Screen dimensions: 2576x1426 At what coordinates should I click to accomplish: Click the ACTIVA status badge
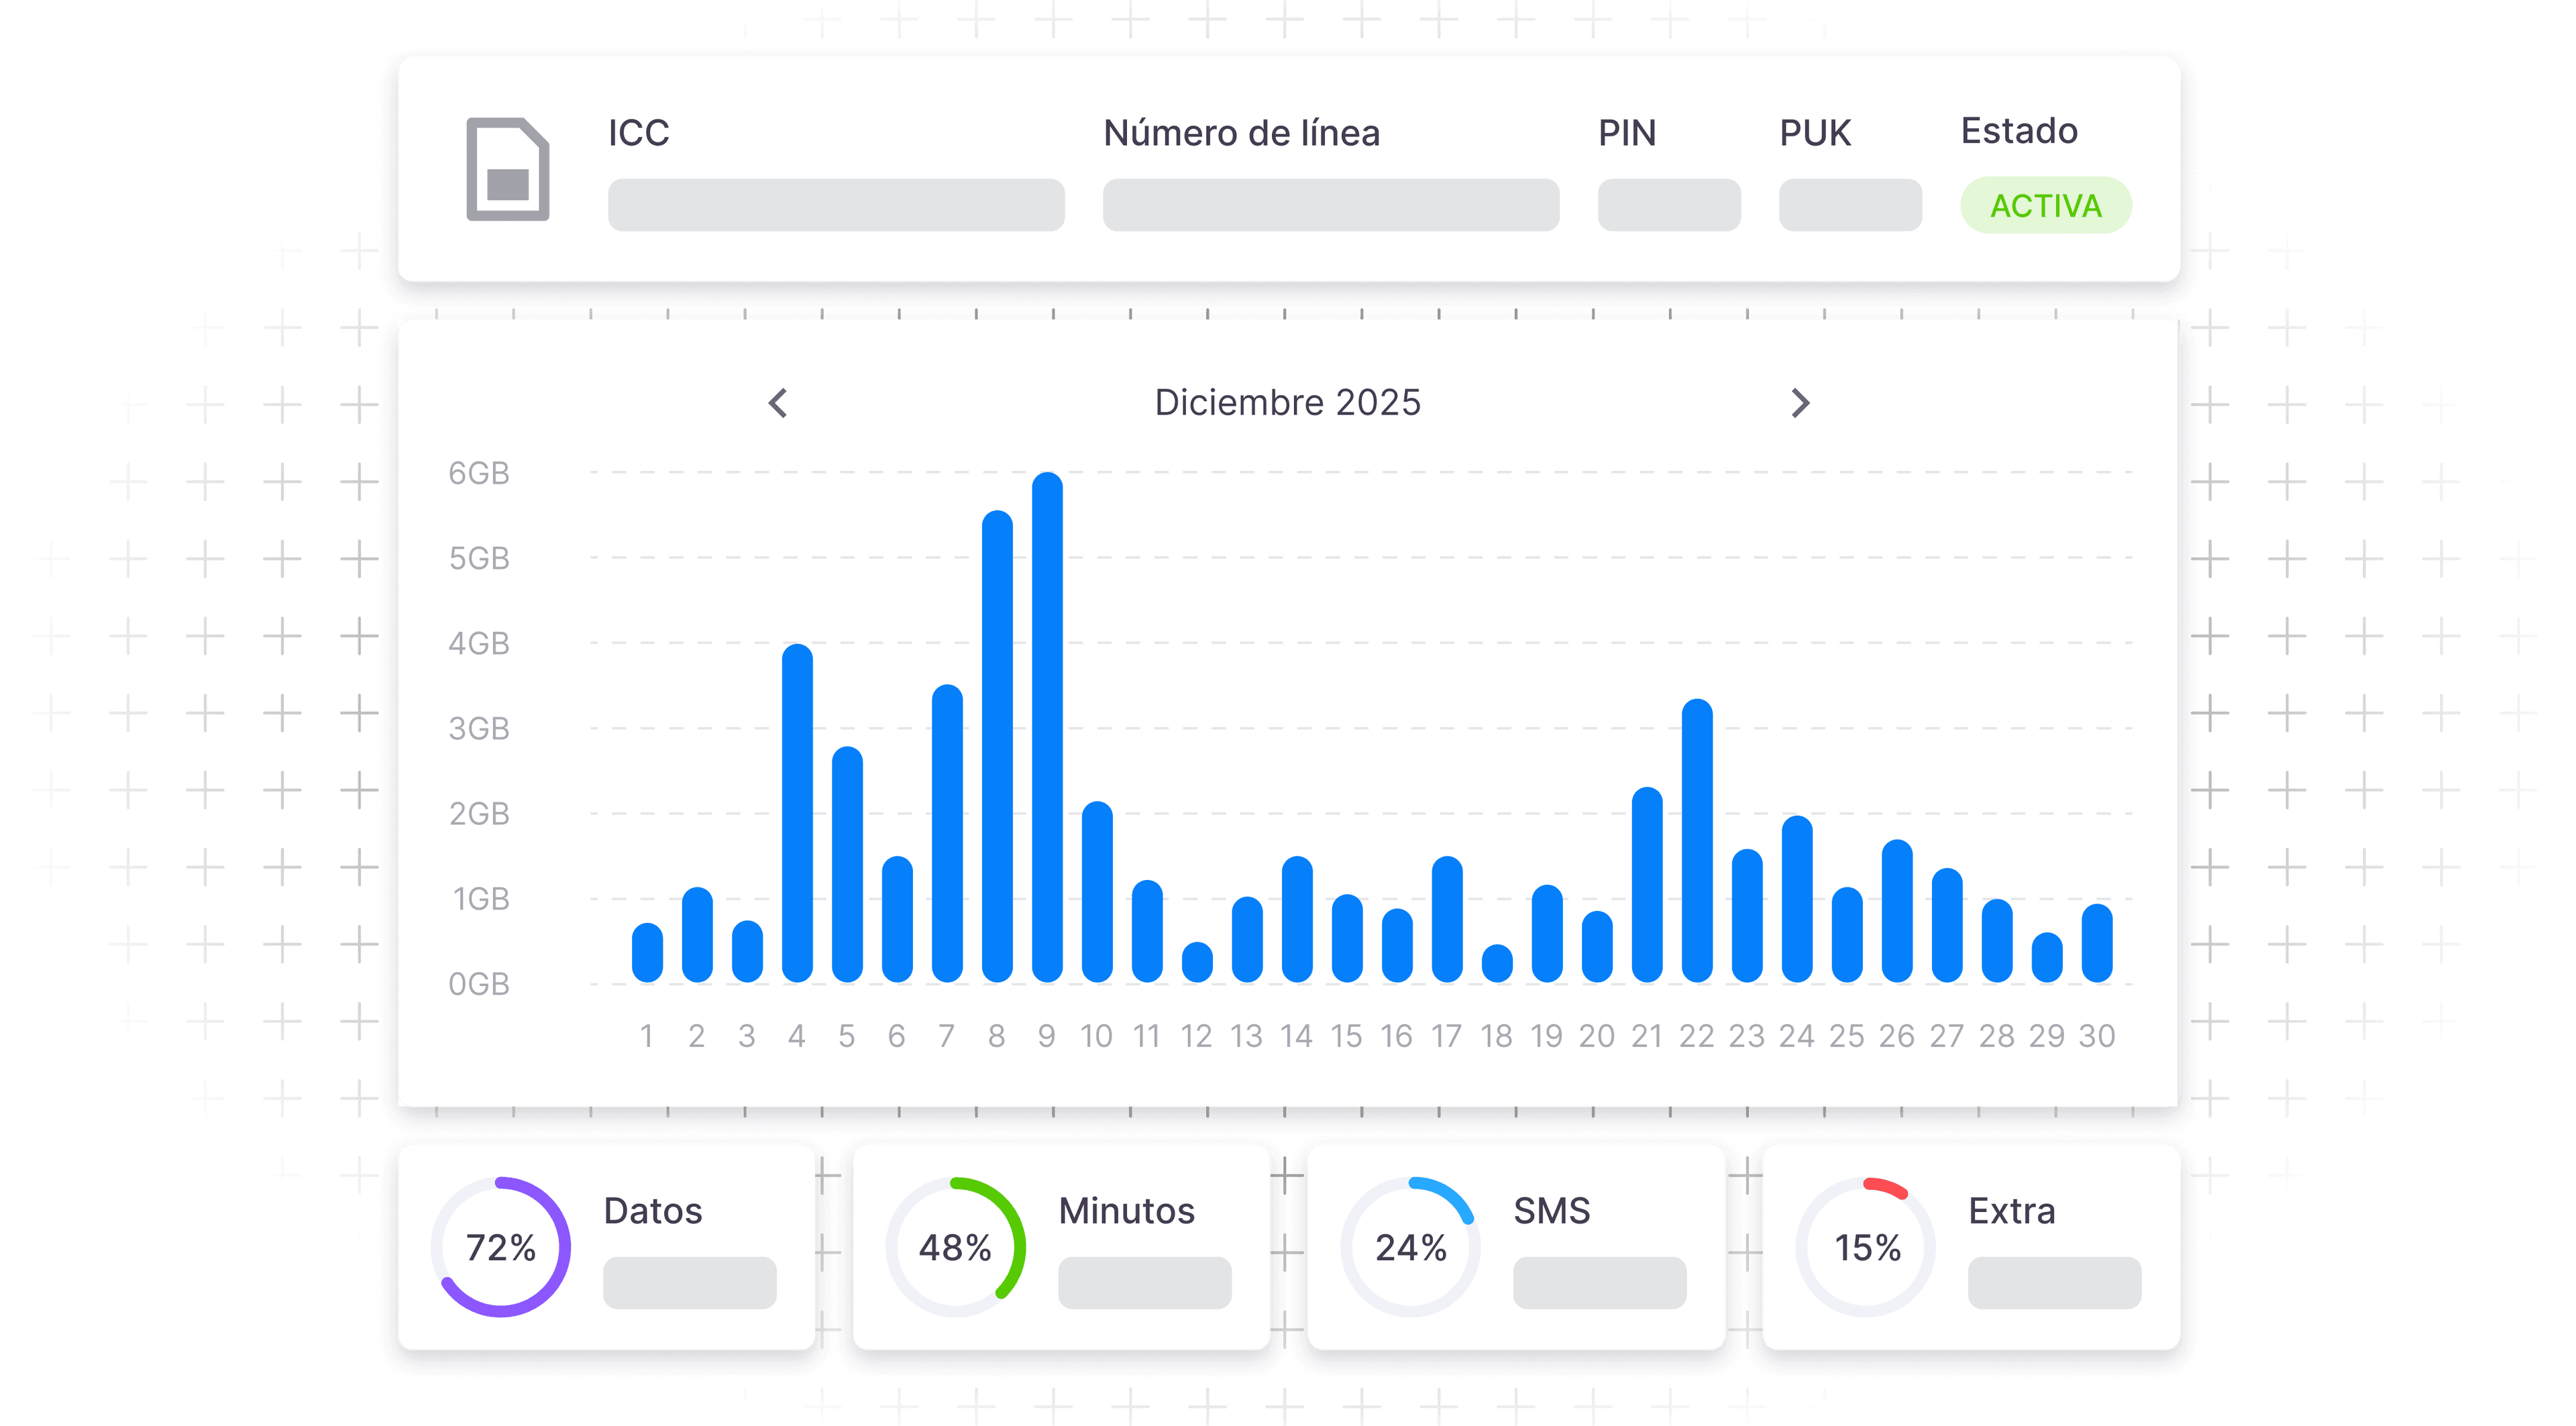tap(2045, 206)
